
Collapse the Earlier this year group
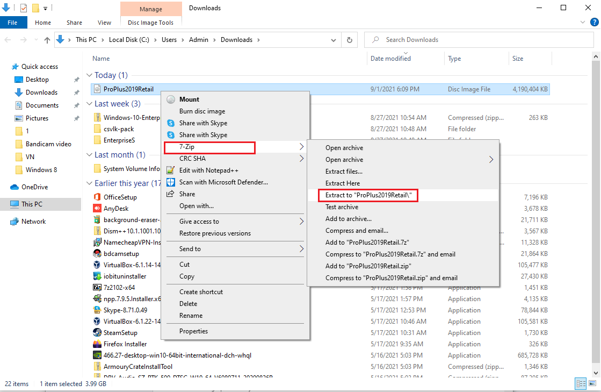coord(89,183)
